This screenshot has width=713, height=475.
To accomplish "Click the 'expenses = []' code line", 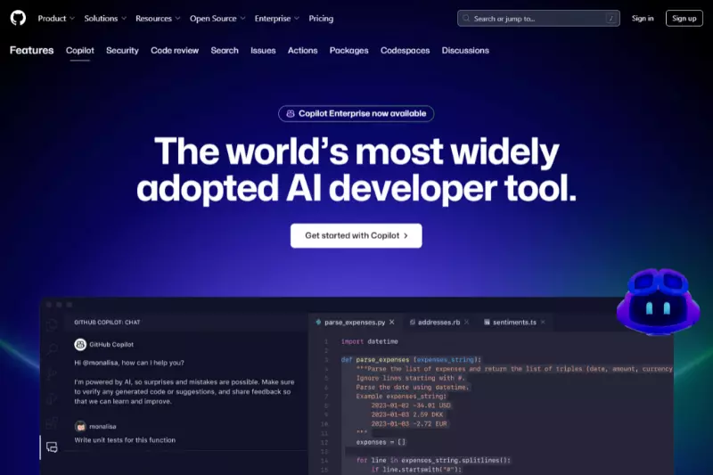I will 381,442.
